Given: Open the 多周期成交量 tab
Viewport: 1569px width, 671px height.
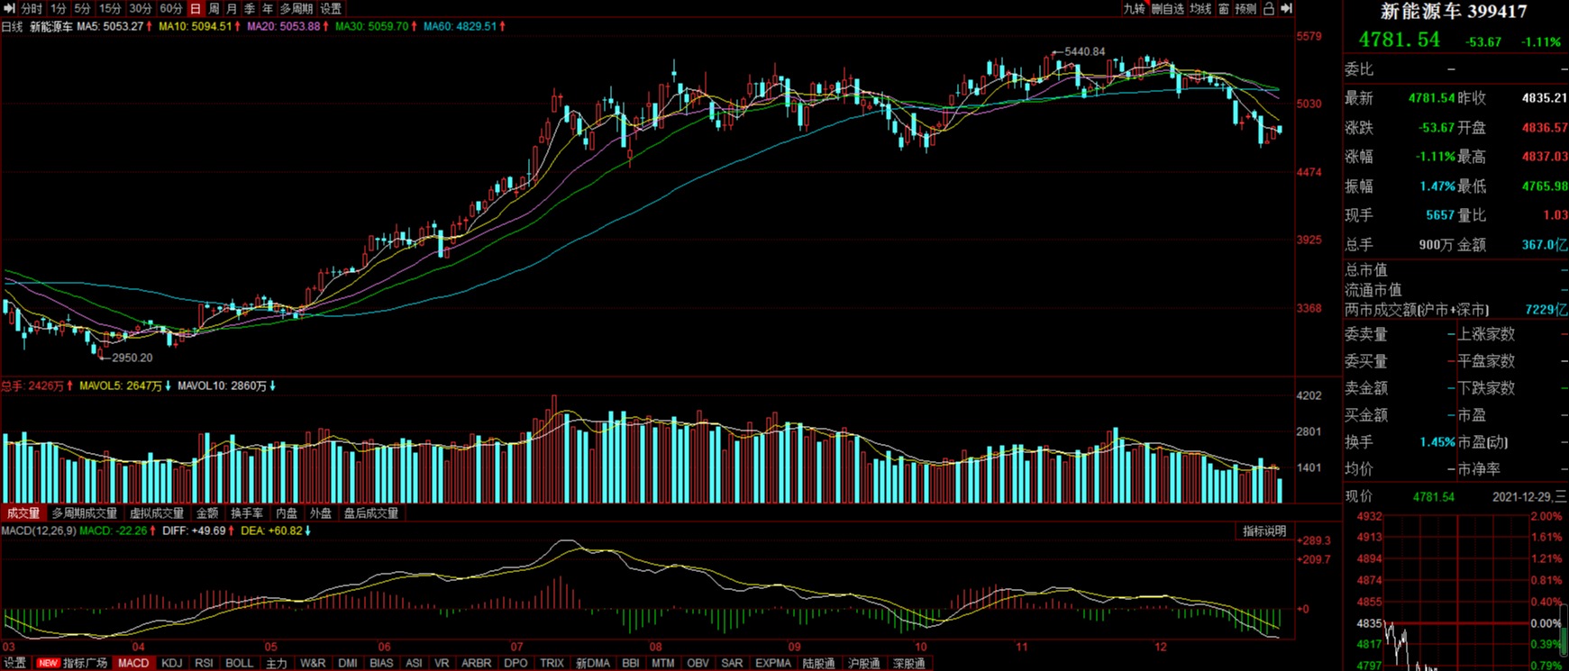Looking at the screenshot, I should click(x=85, y=513).
